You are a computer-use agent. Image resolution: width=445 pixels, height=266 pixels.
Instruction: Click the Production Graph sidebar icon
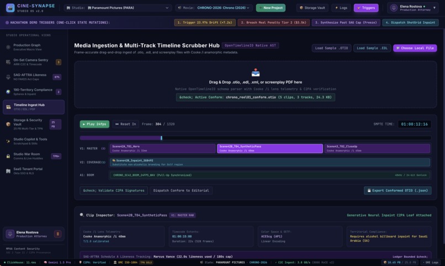(x=8, y=47)
